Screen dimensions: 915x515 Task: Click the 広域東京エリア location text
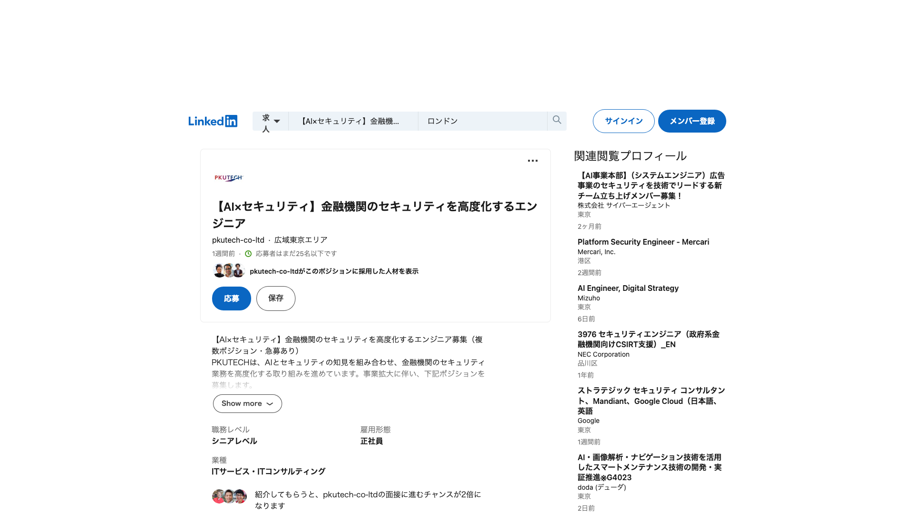(x=301, y=240)
